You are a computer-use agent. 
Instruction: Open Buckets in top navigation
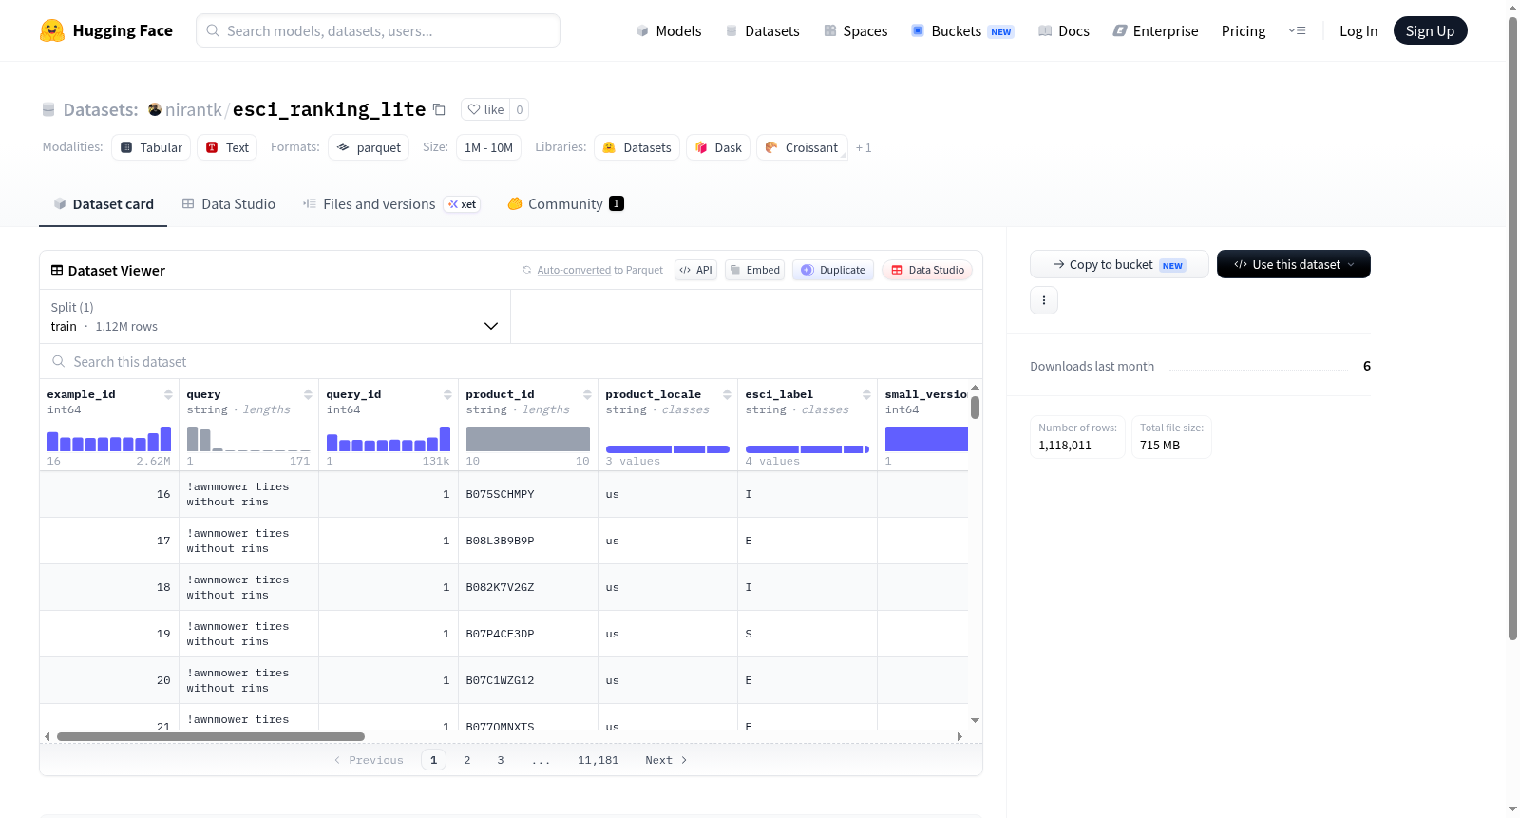tap(962, 30)
